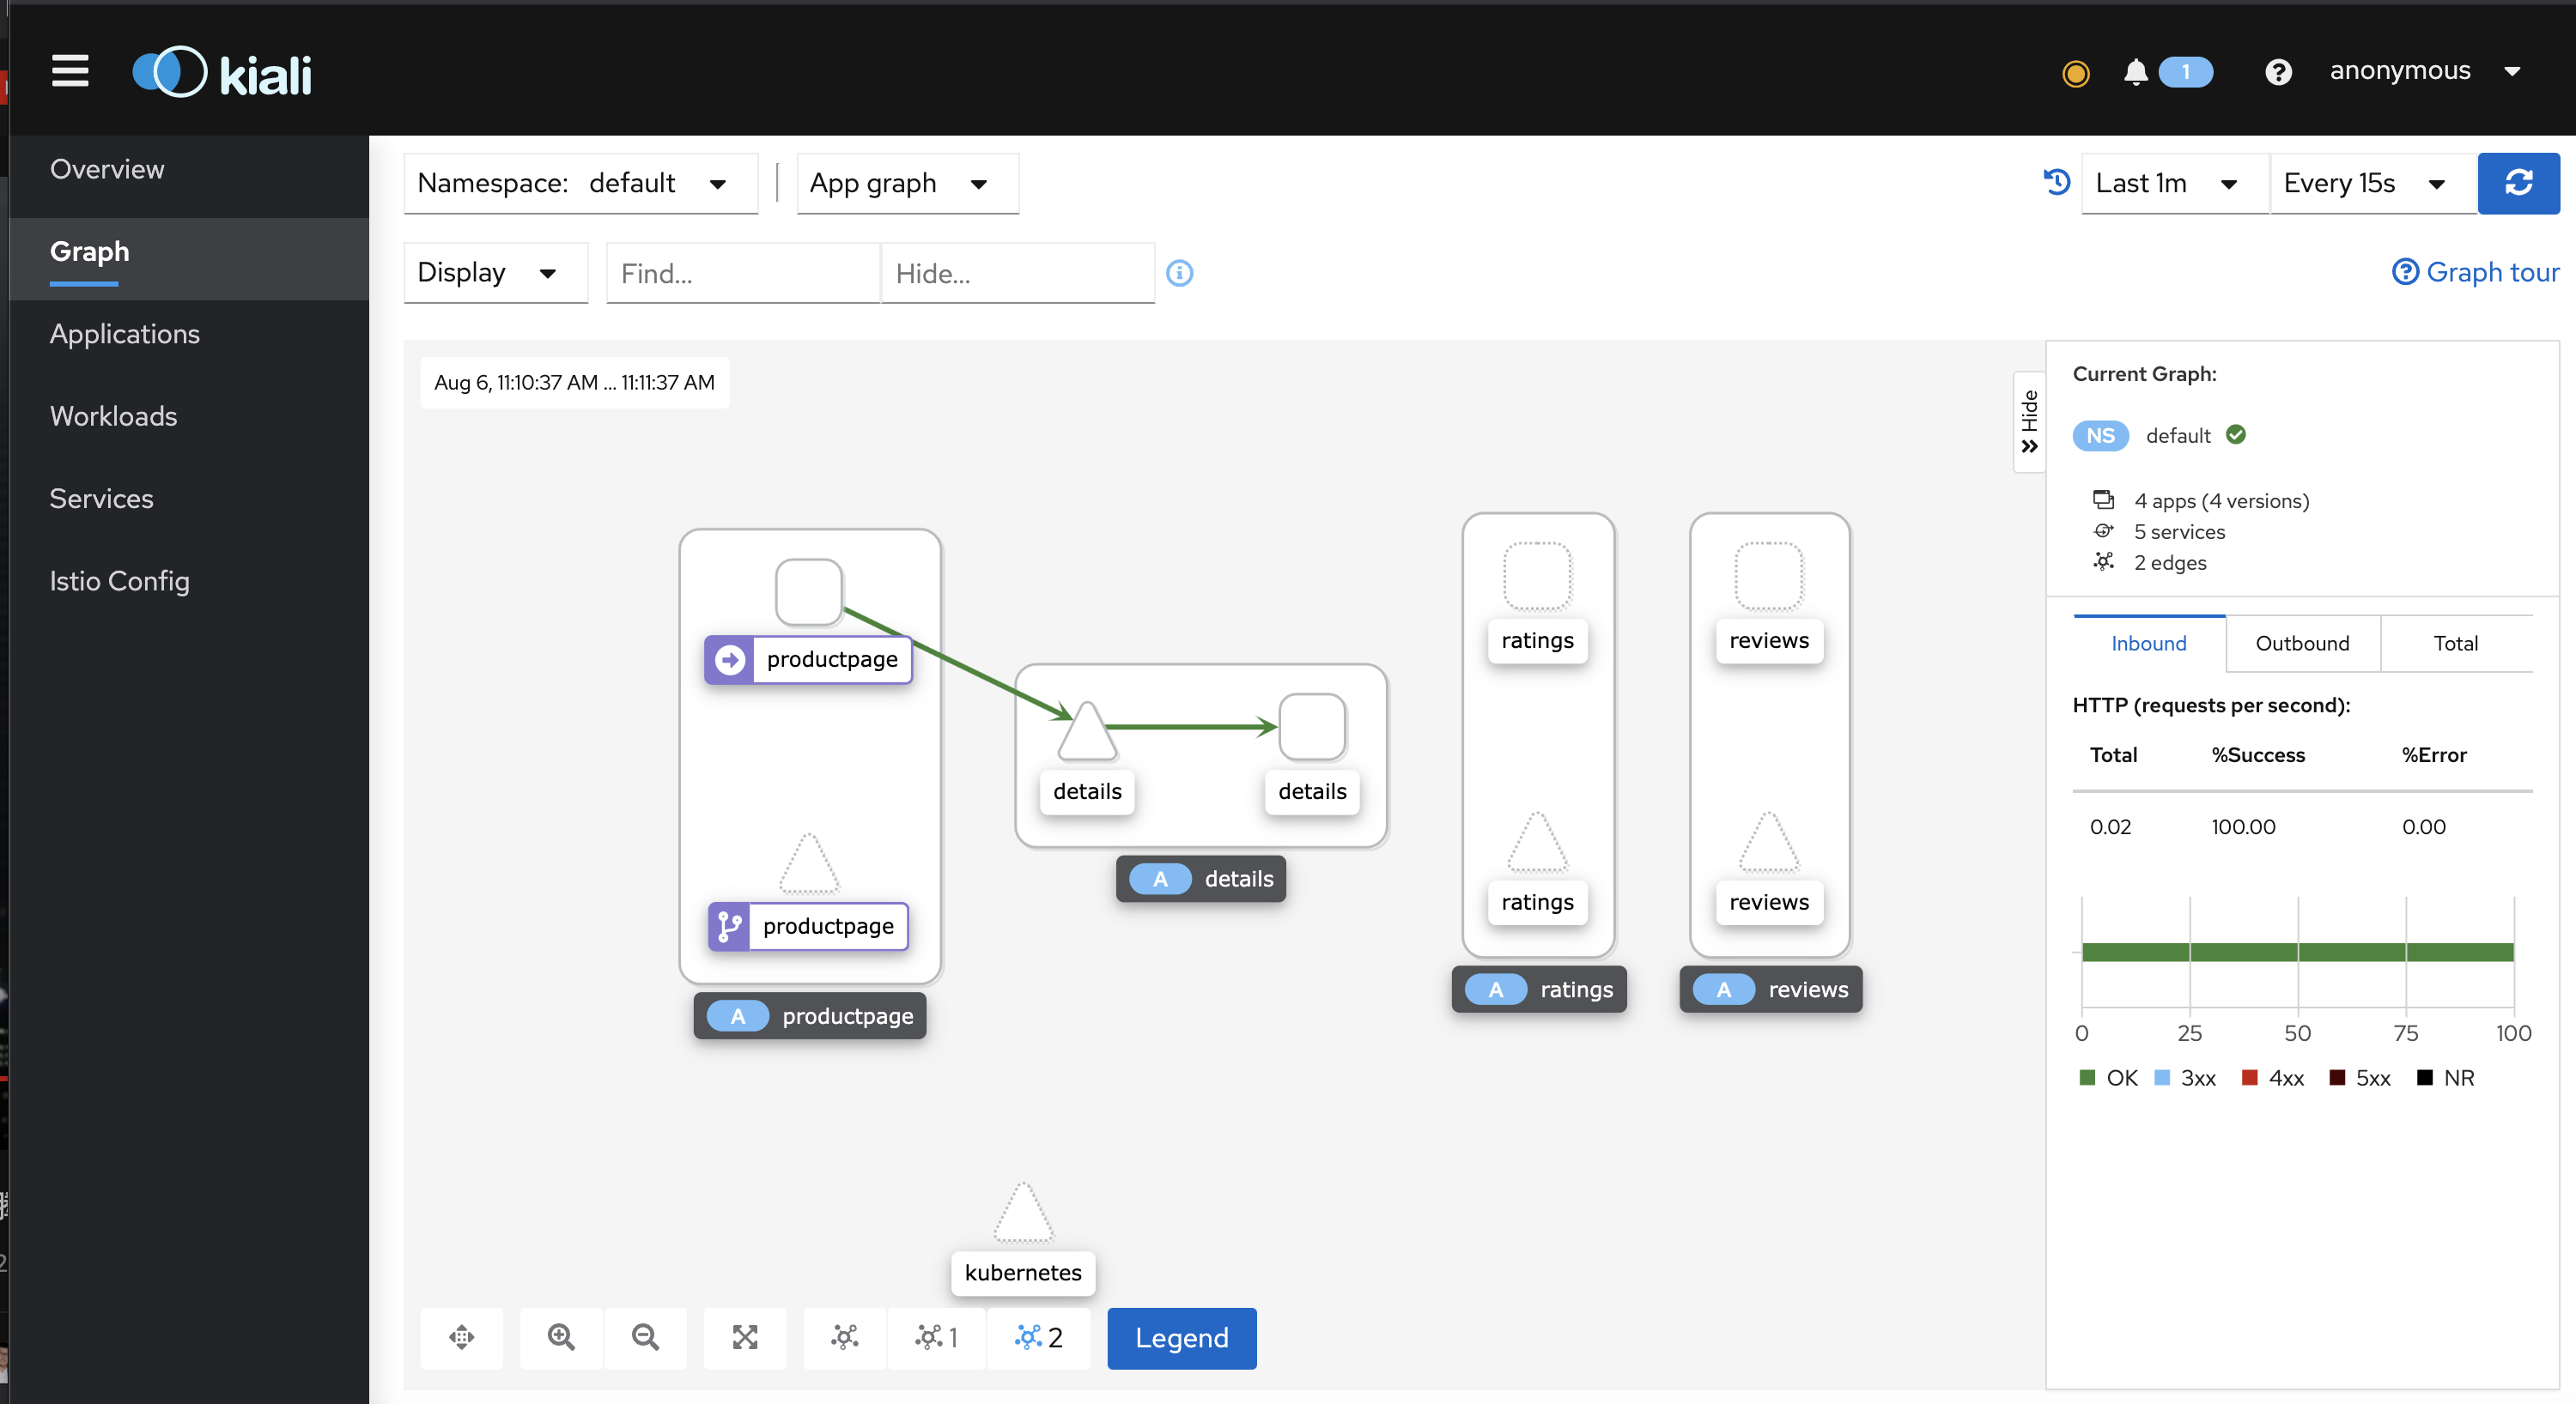Open the anonymous user dropdown
The height and width of the screenshot is (1404, 2576).
point(2424,71)
